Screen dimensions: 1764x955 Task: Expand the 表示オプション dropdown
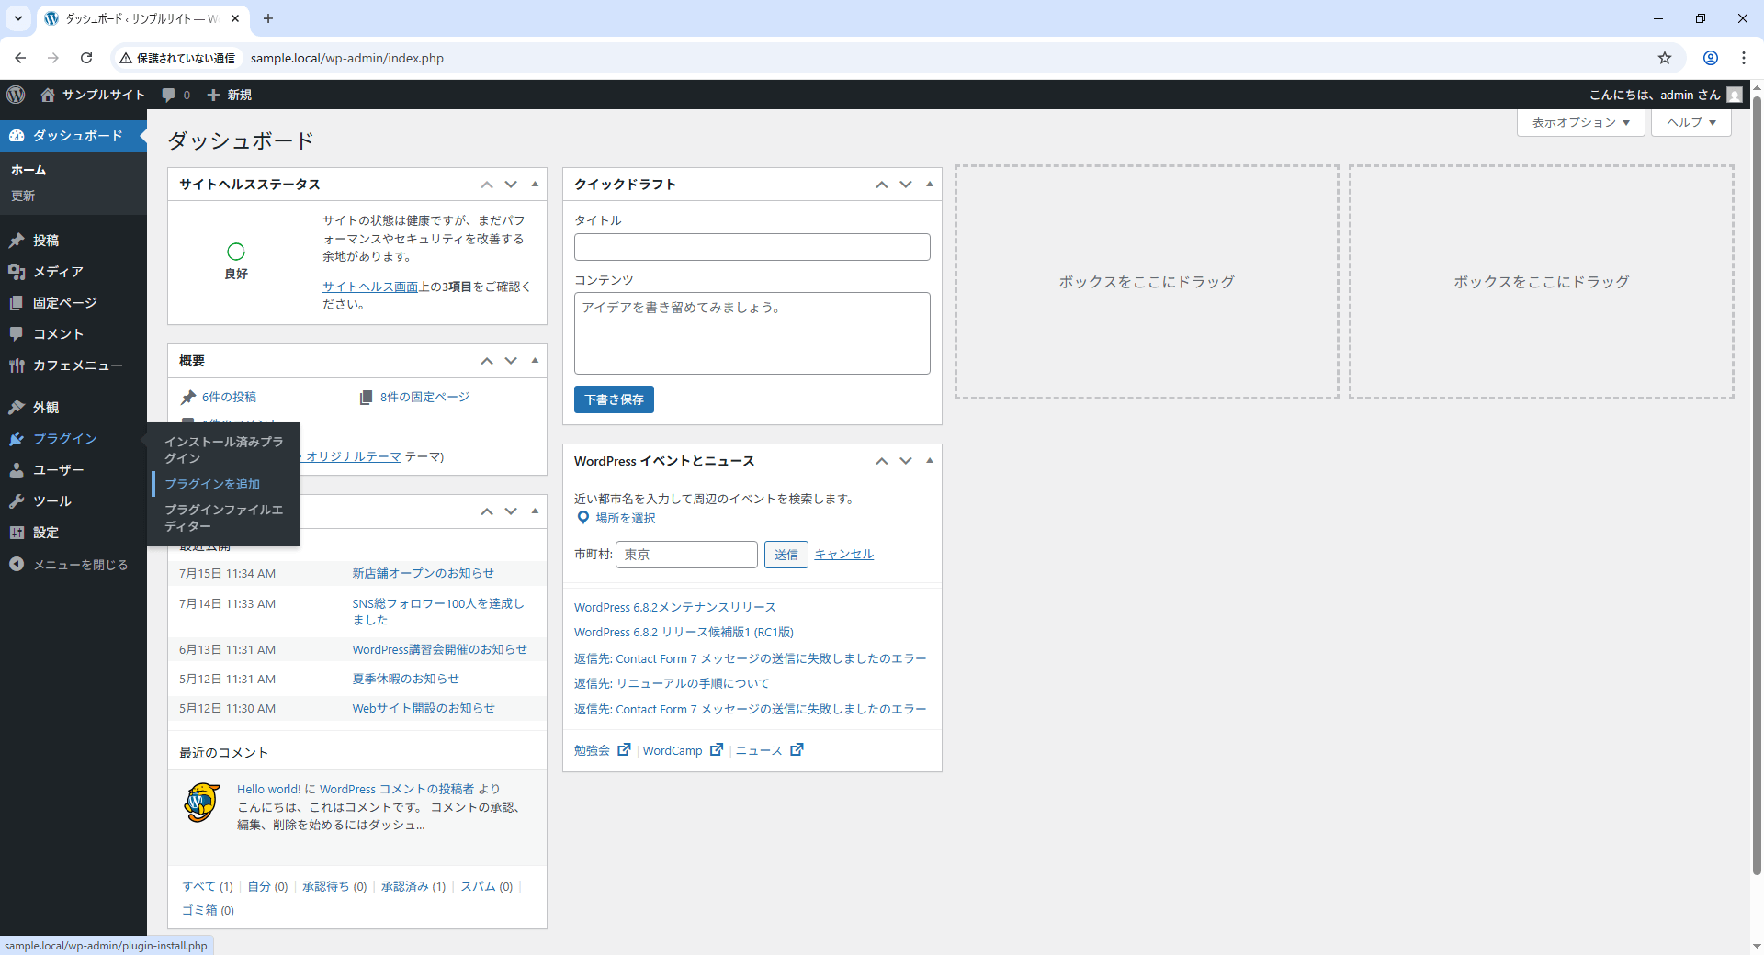(1580, 122)
